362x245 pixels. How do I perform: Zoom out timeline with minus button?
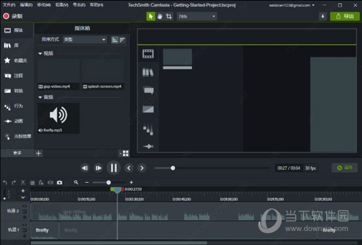click(x=87, y=182)
